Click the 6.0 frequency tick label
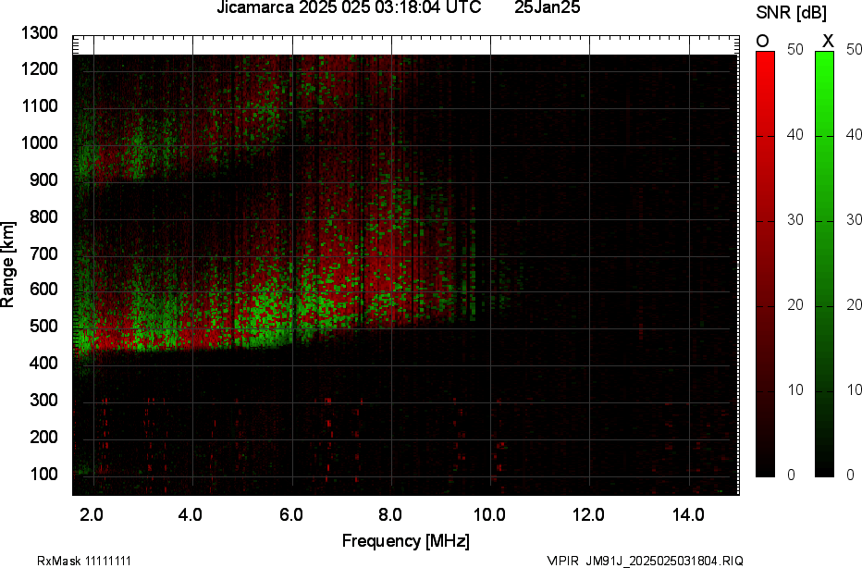The image size is (862, 568). coord(290,514)
